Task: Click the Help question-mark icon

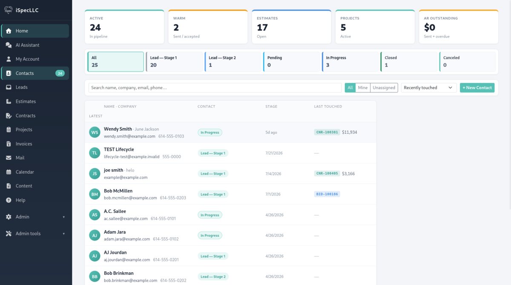Action: click(9, 200)
